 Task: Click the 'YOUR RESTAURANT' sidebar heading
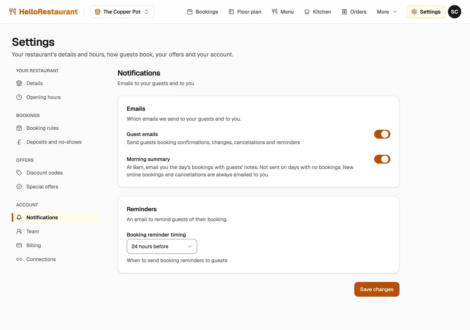37,71
